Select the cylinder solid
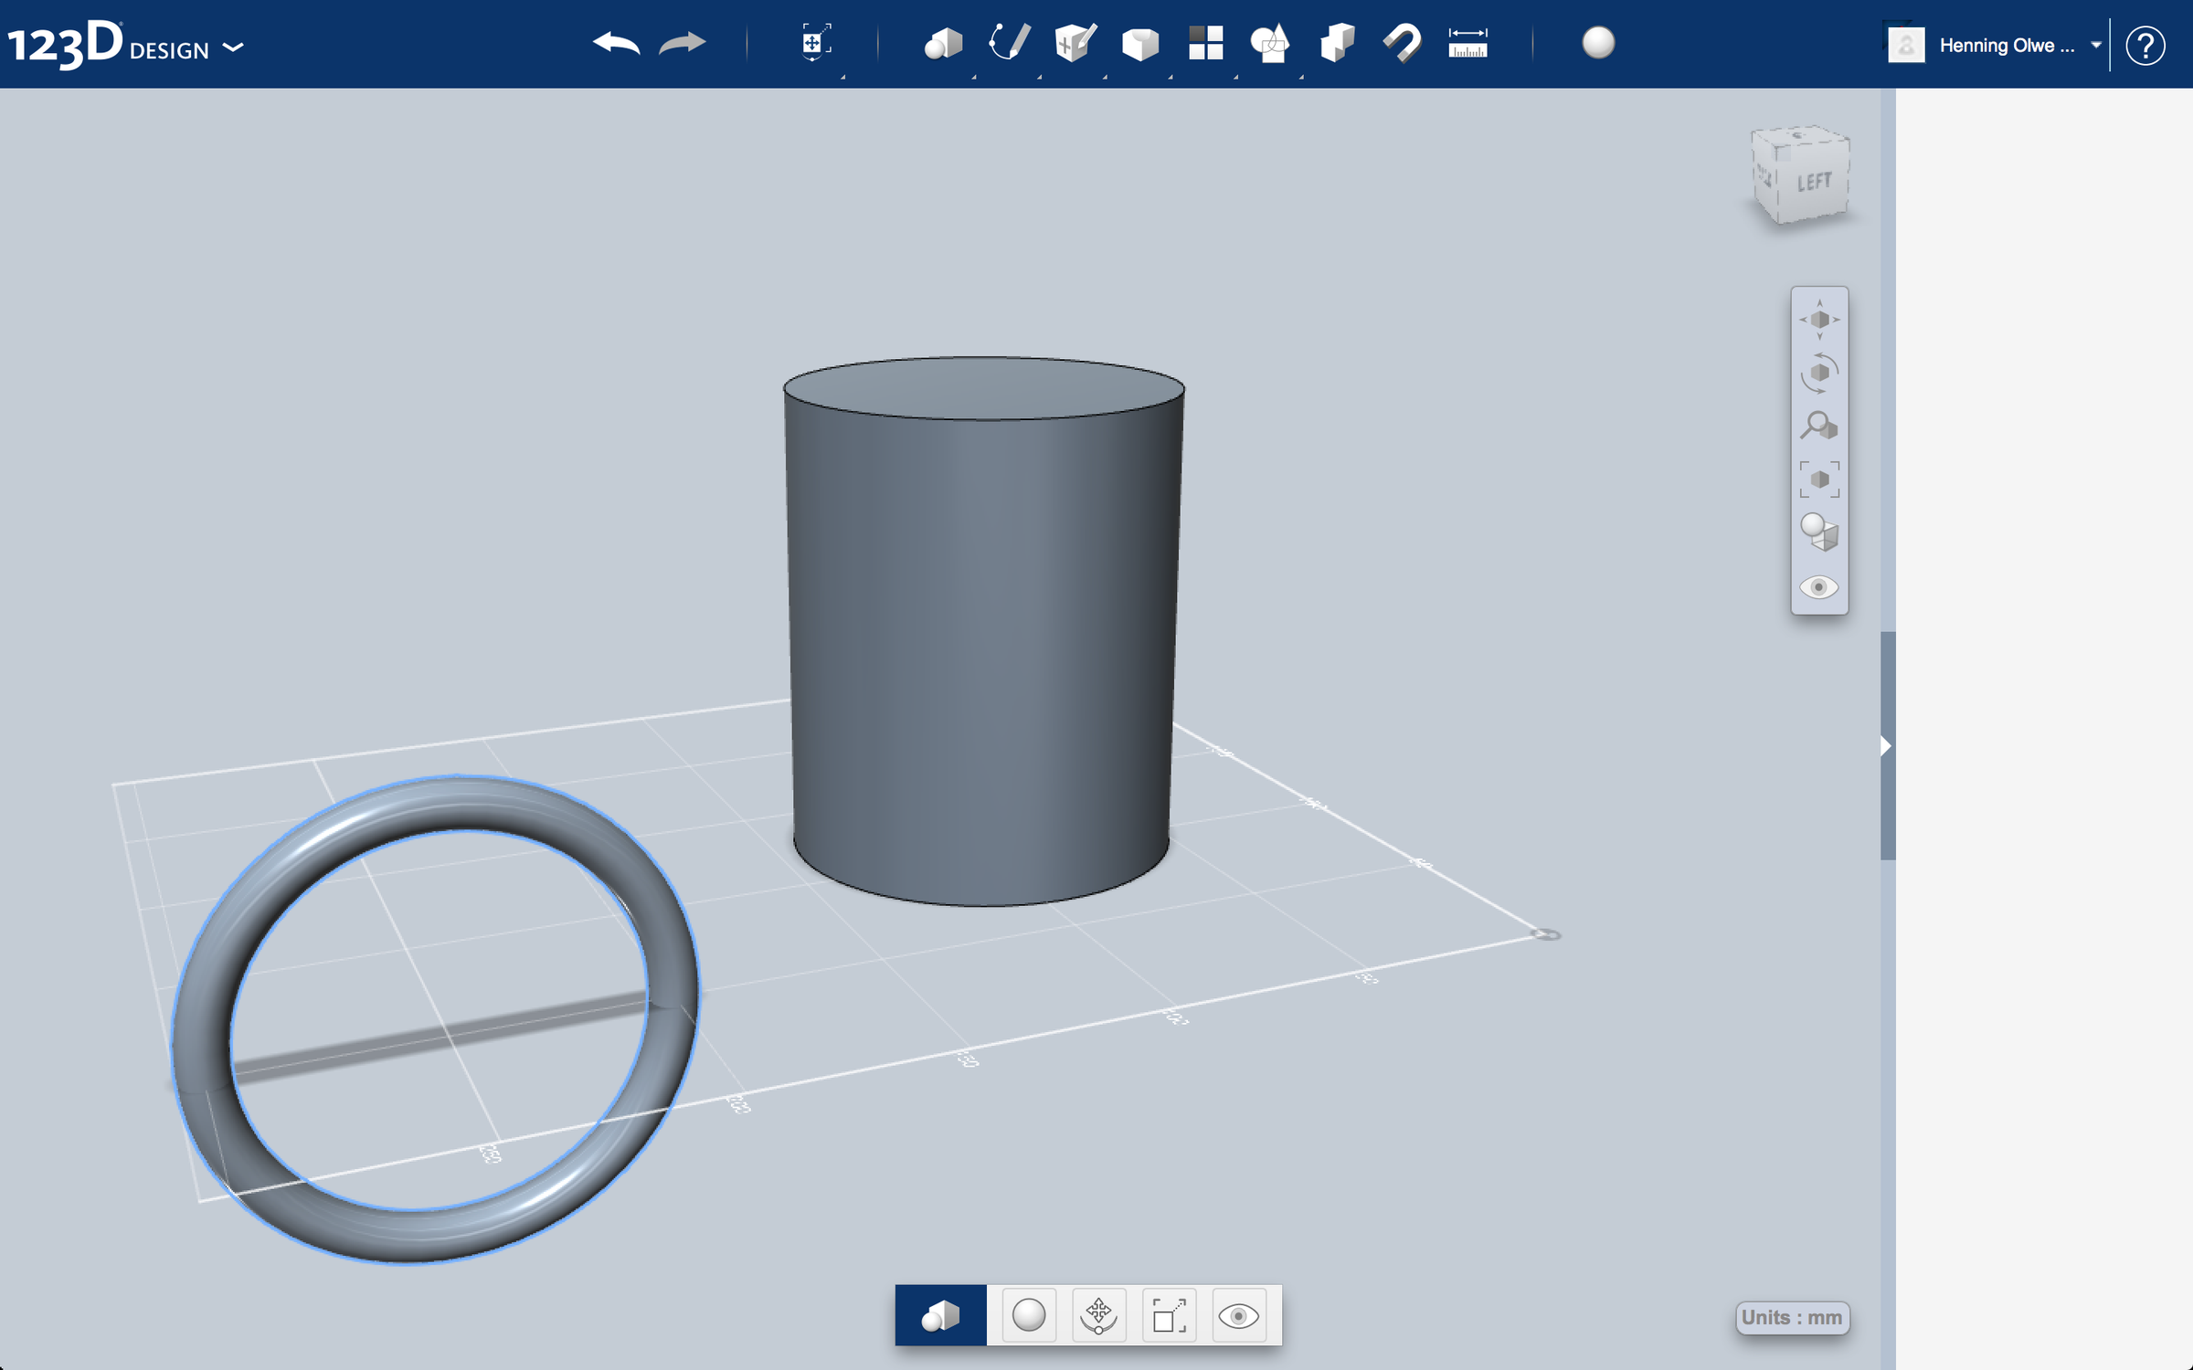Screen dimensions: 2193x1370 coord(983,630)
